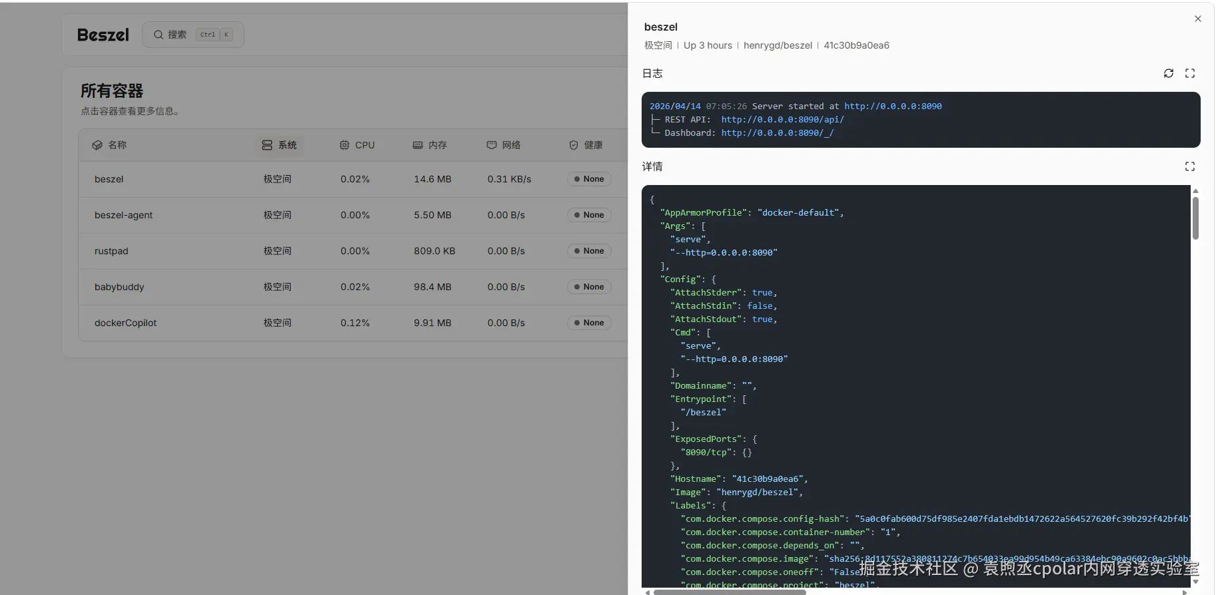Close the beszel container sheet
1216x595 pixels.
pyautogui.click(x=1198, y=19)
